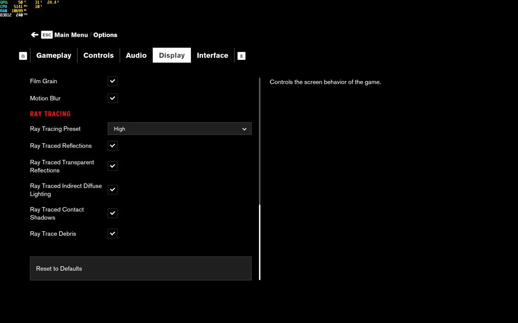The height and width of the screenshot is (323, 518).
Task: Open the Gameplay tab
Action: pyautogui.click(x=54, y=55)
